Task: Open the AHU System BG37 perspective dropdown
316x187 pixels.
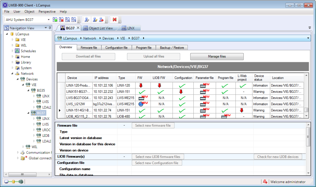Action: (49, 20)
